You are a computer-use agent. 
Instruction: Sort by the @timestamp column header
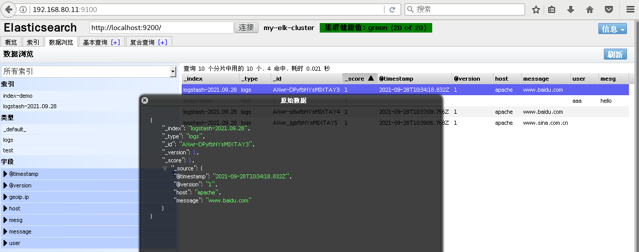tap(414, 79)
